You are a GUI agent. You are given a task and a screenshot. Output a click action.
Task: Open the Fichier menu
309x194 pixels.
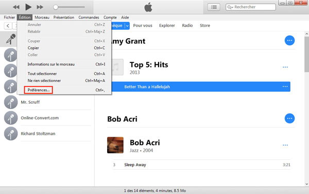coord(9,18)
